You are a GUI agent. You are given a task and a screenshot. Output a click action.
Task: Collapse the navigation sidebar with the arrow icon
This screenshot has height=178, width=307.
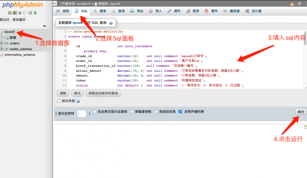point(54,4)
